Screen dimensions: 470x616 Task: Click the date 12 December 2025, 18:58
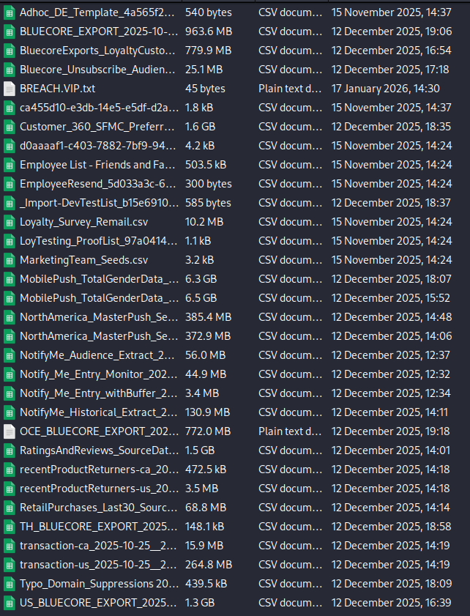[x=391, y=527]
